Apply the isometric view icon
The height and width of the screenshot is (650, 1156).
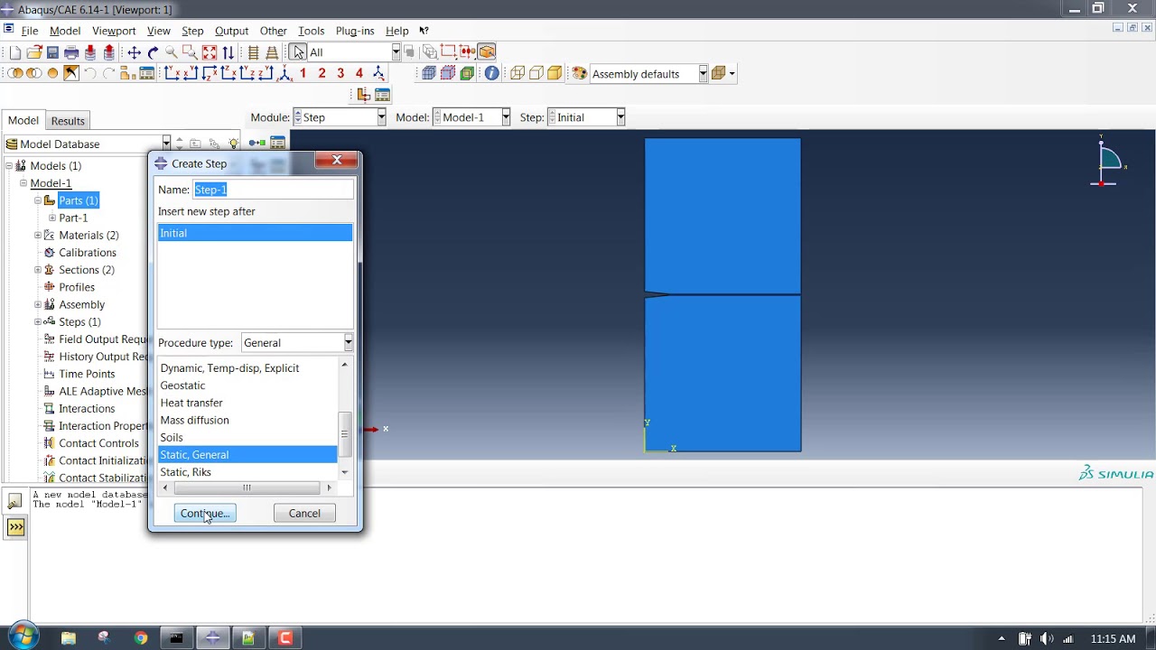point(284,74)
